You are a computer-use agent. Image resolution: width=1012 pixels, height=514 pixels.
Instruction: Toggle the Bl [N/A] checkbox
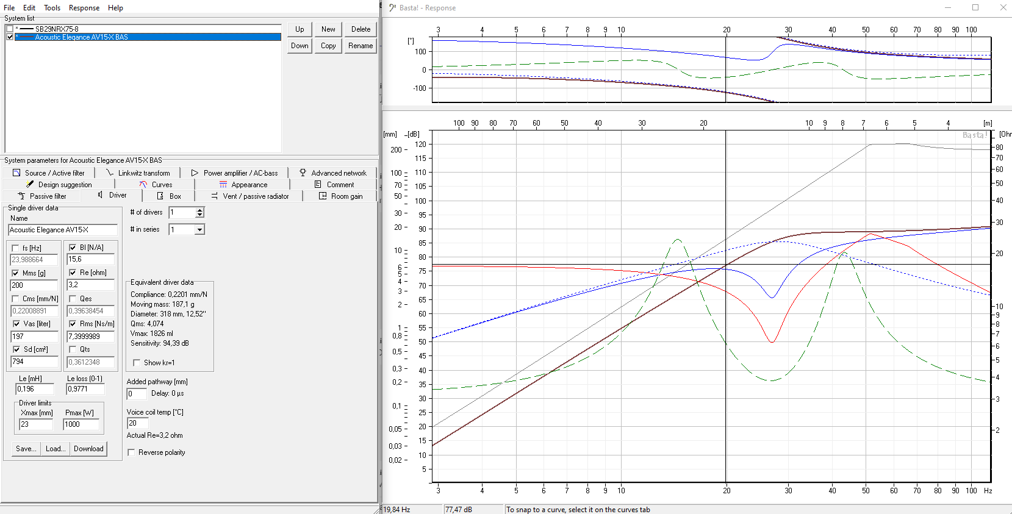point(73,248)
